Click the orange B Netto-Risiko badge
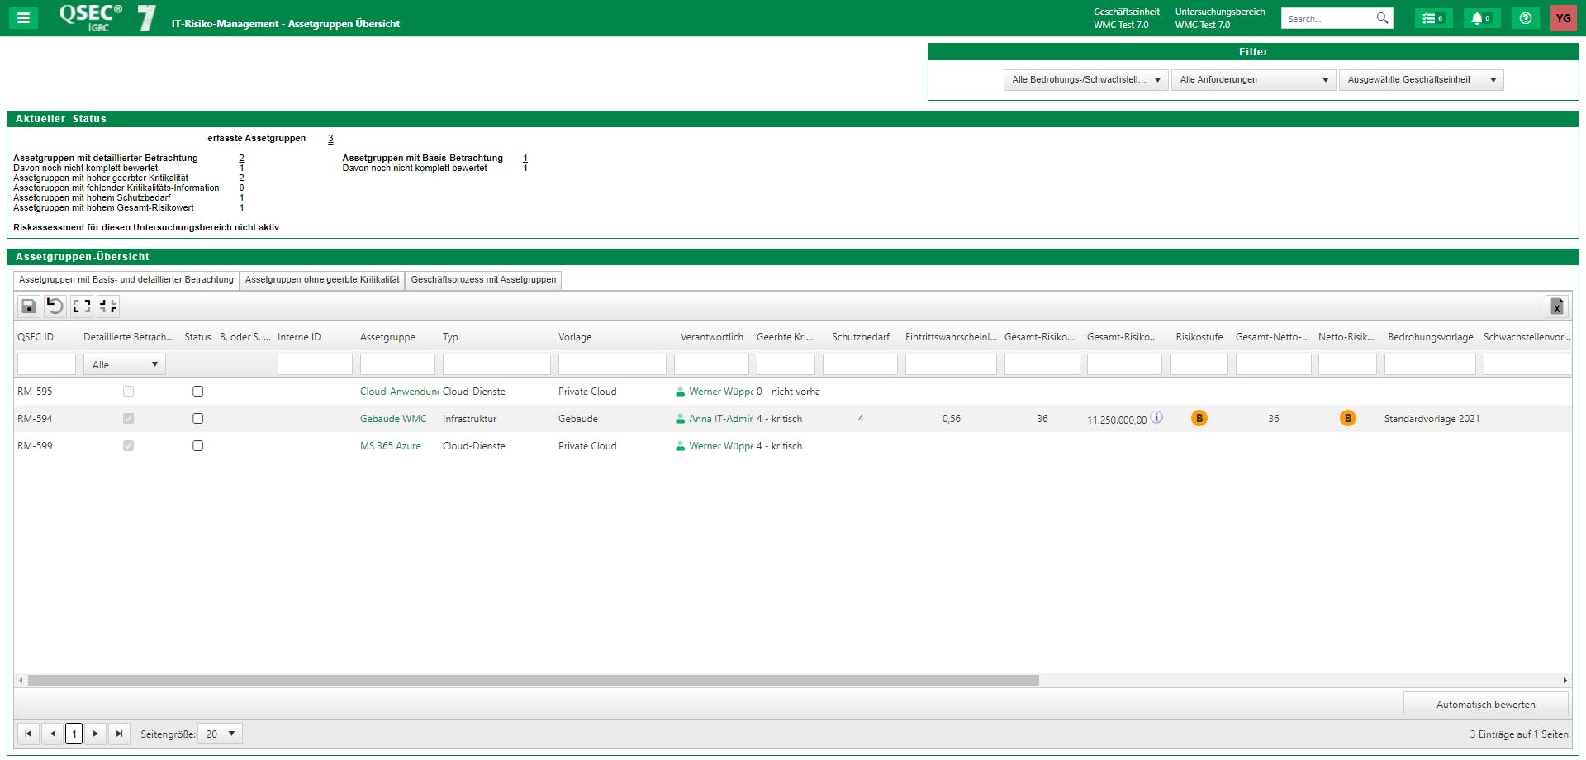This screenshot has width=1586, height=760. tap(1348, 418)
